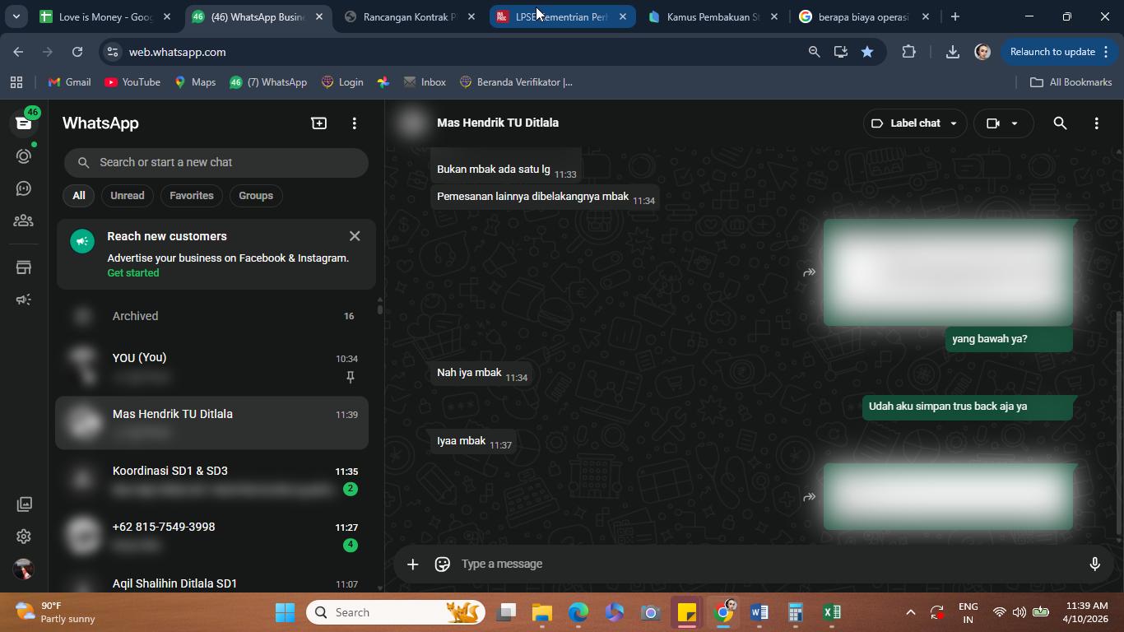Screen dimensions: 1124x632
Task: Switch to the Rancangan Kontrak tab
Action: click(x=410, y=16)
